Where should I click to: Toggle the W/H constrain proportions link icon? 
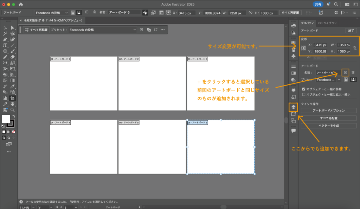click(x=354, y=48)
